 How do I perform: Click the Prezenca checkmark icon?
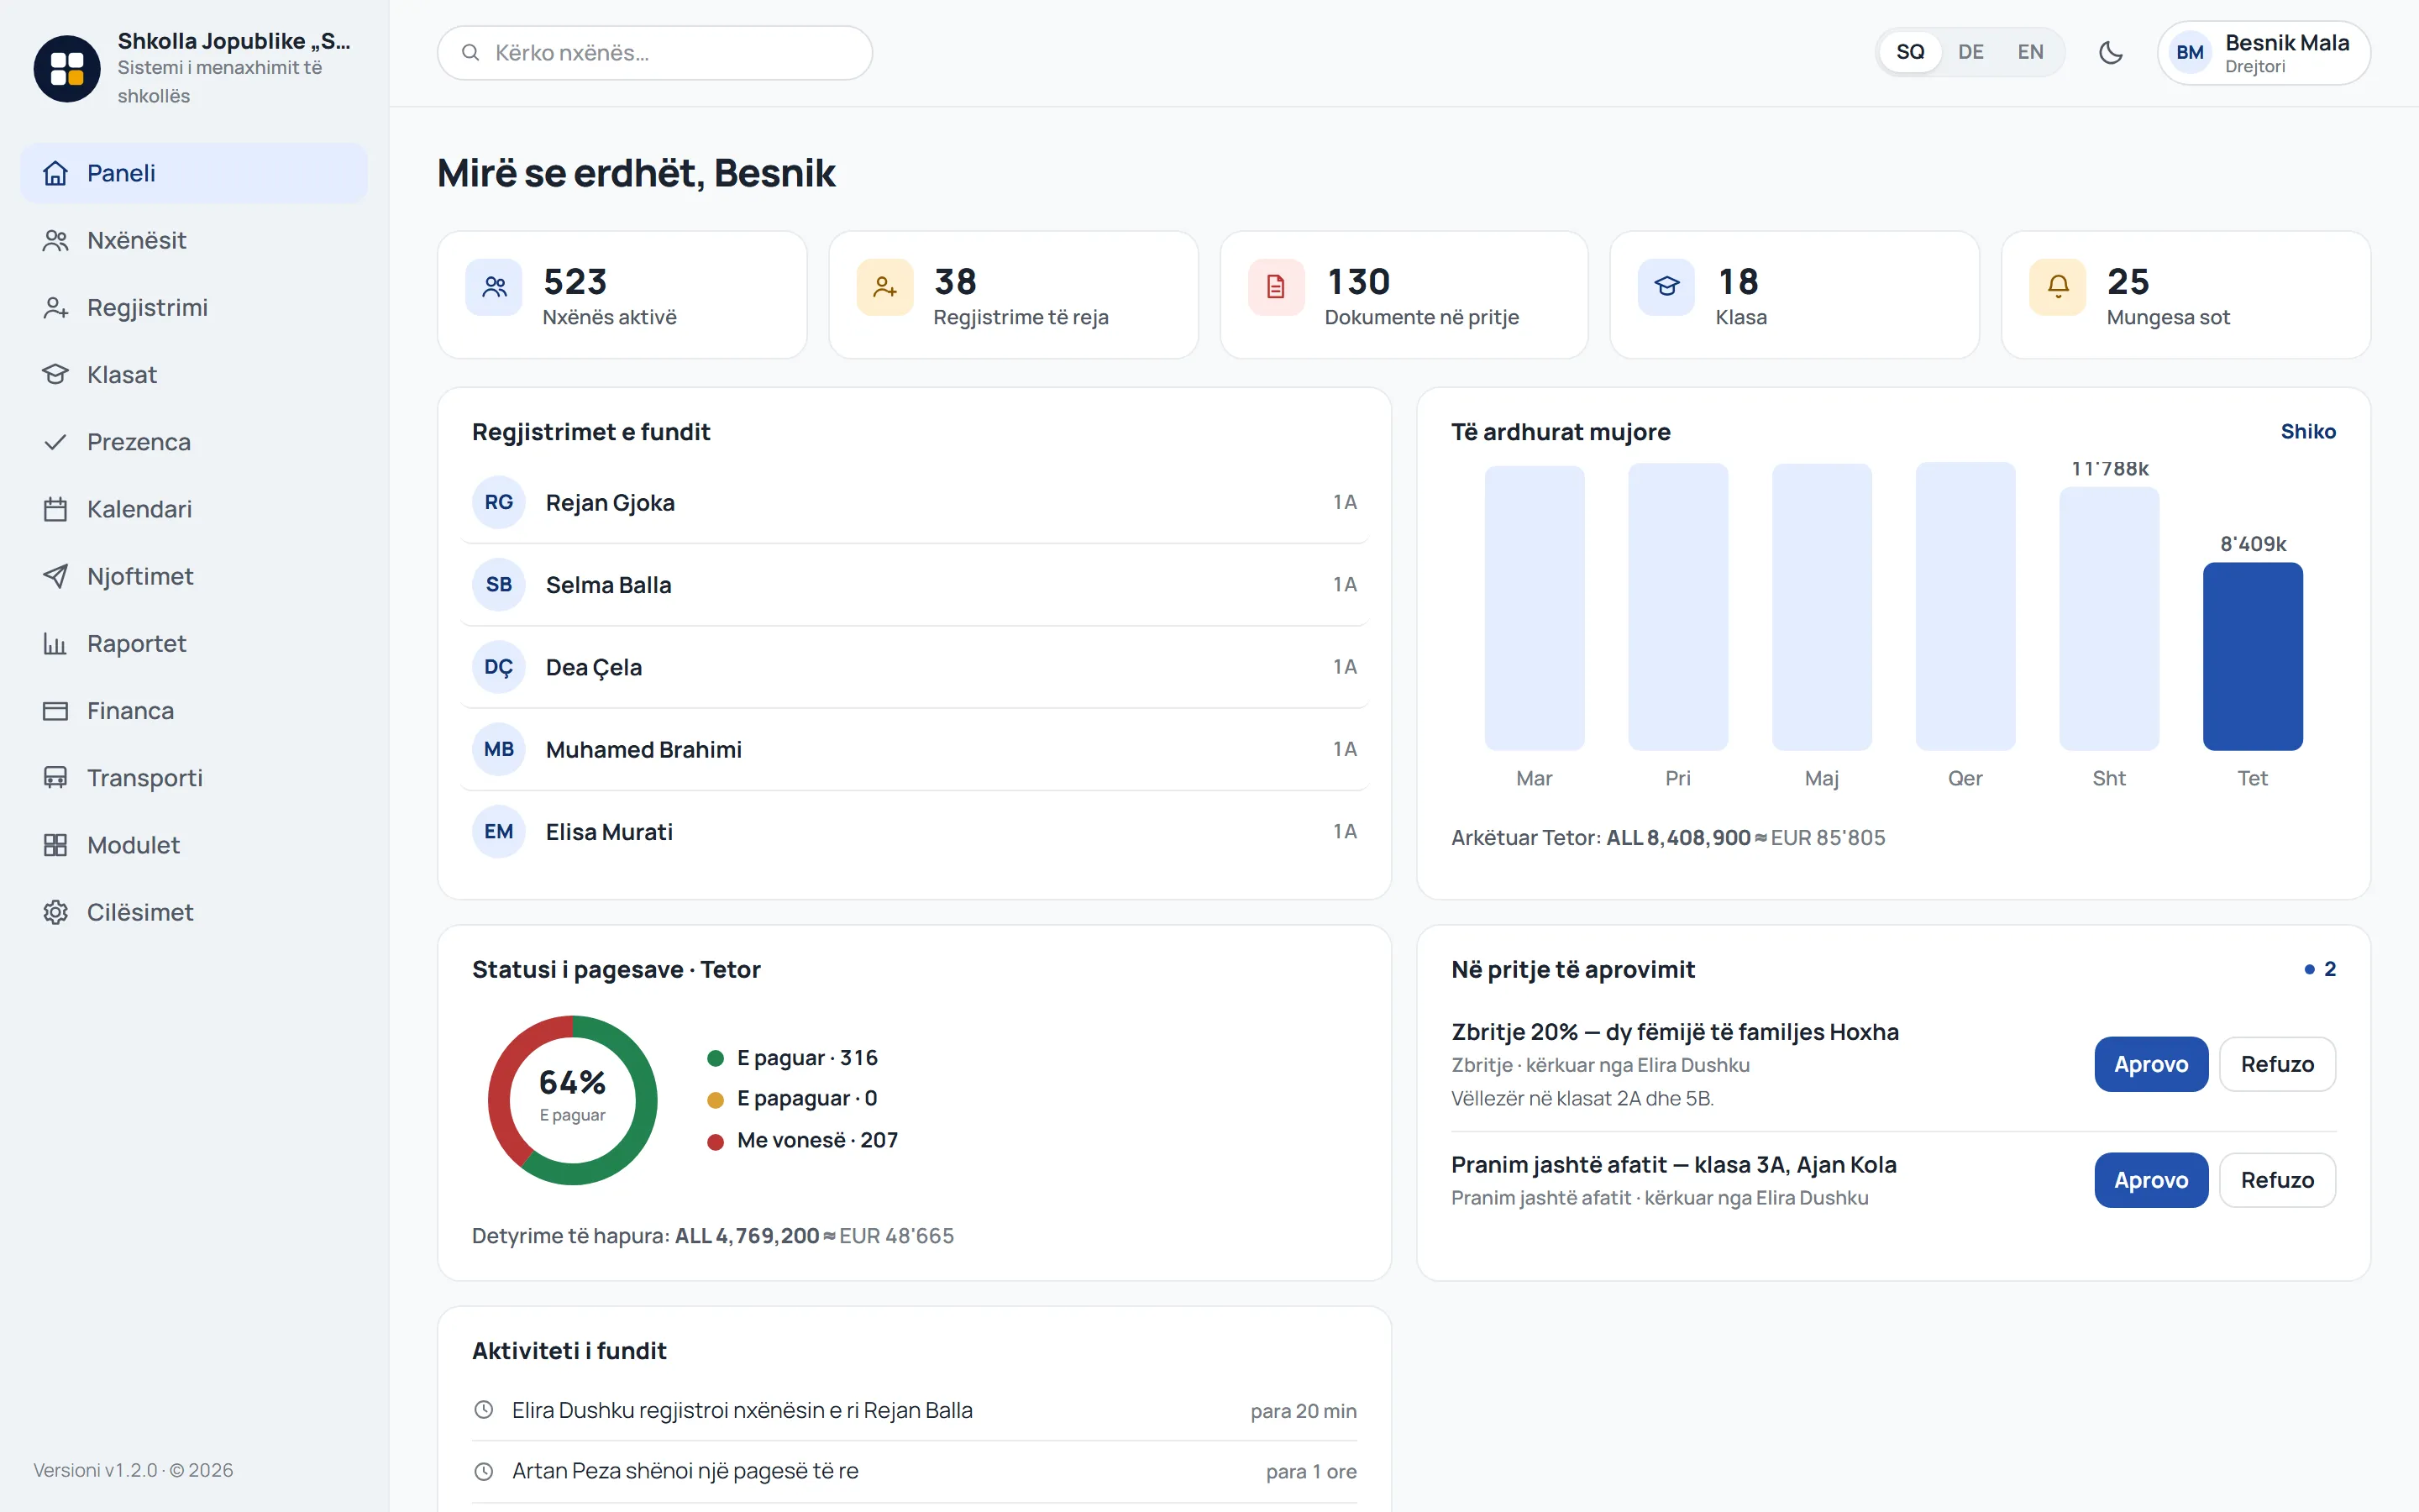pyautogui.click(x=55, y=441)
